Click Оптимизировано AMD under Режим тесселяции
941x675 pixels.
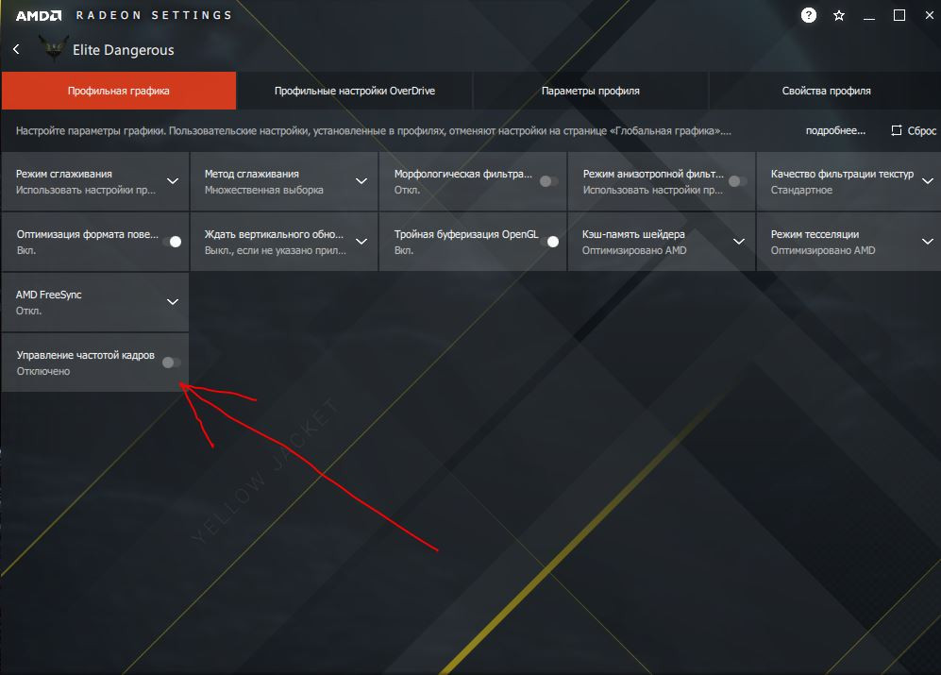(823, 250)
